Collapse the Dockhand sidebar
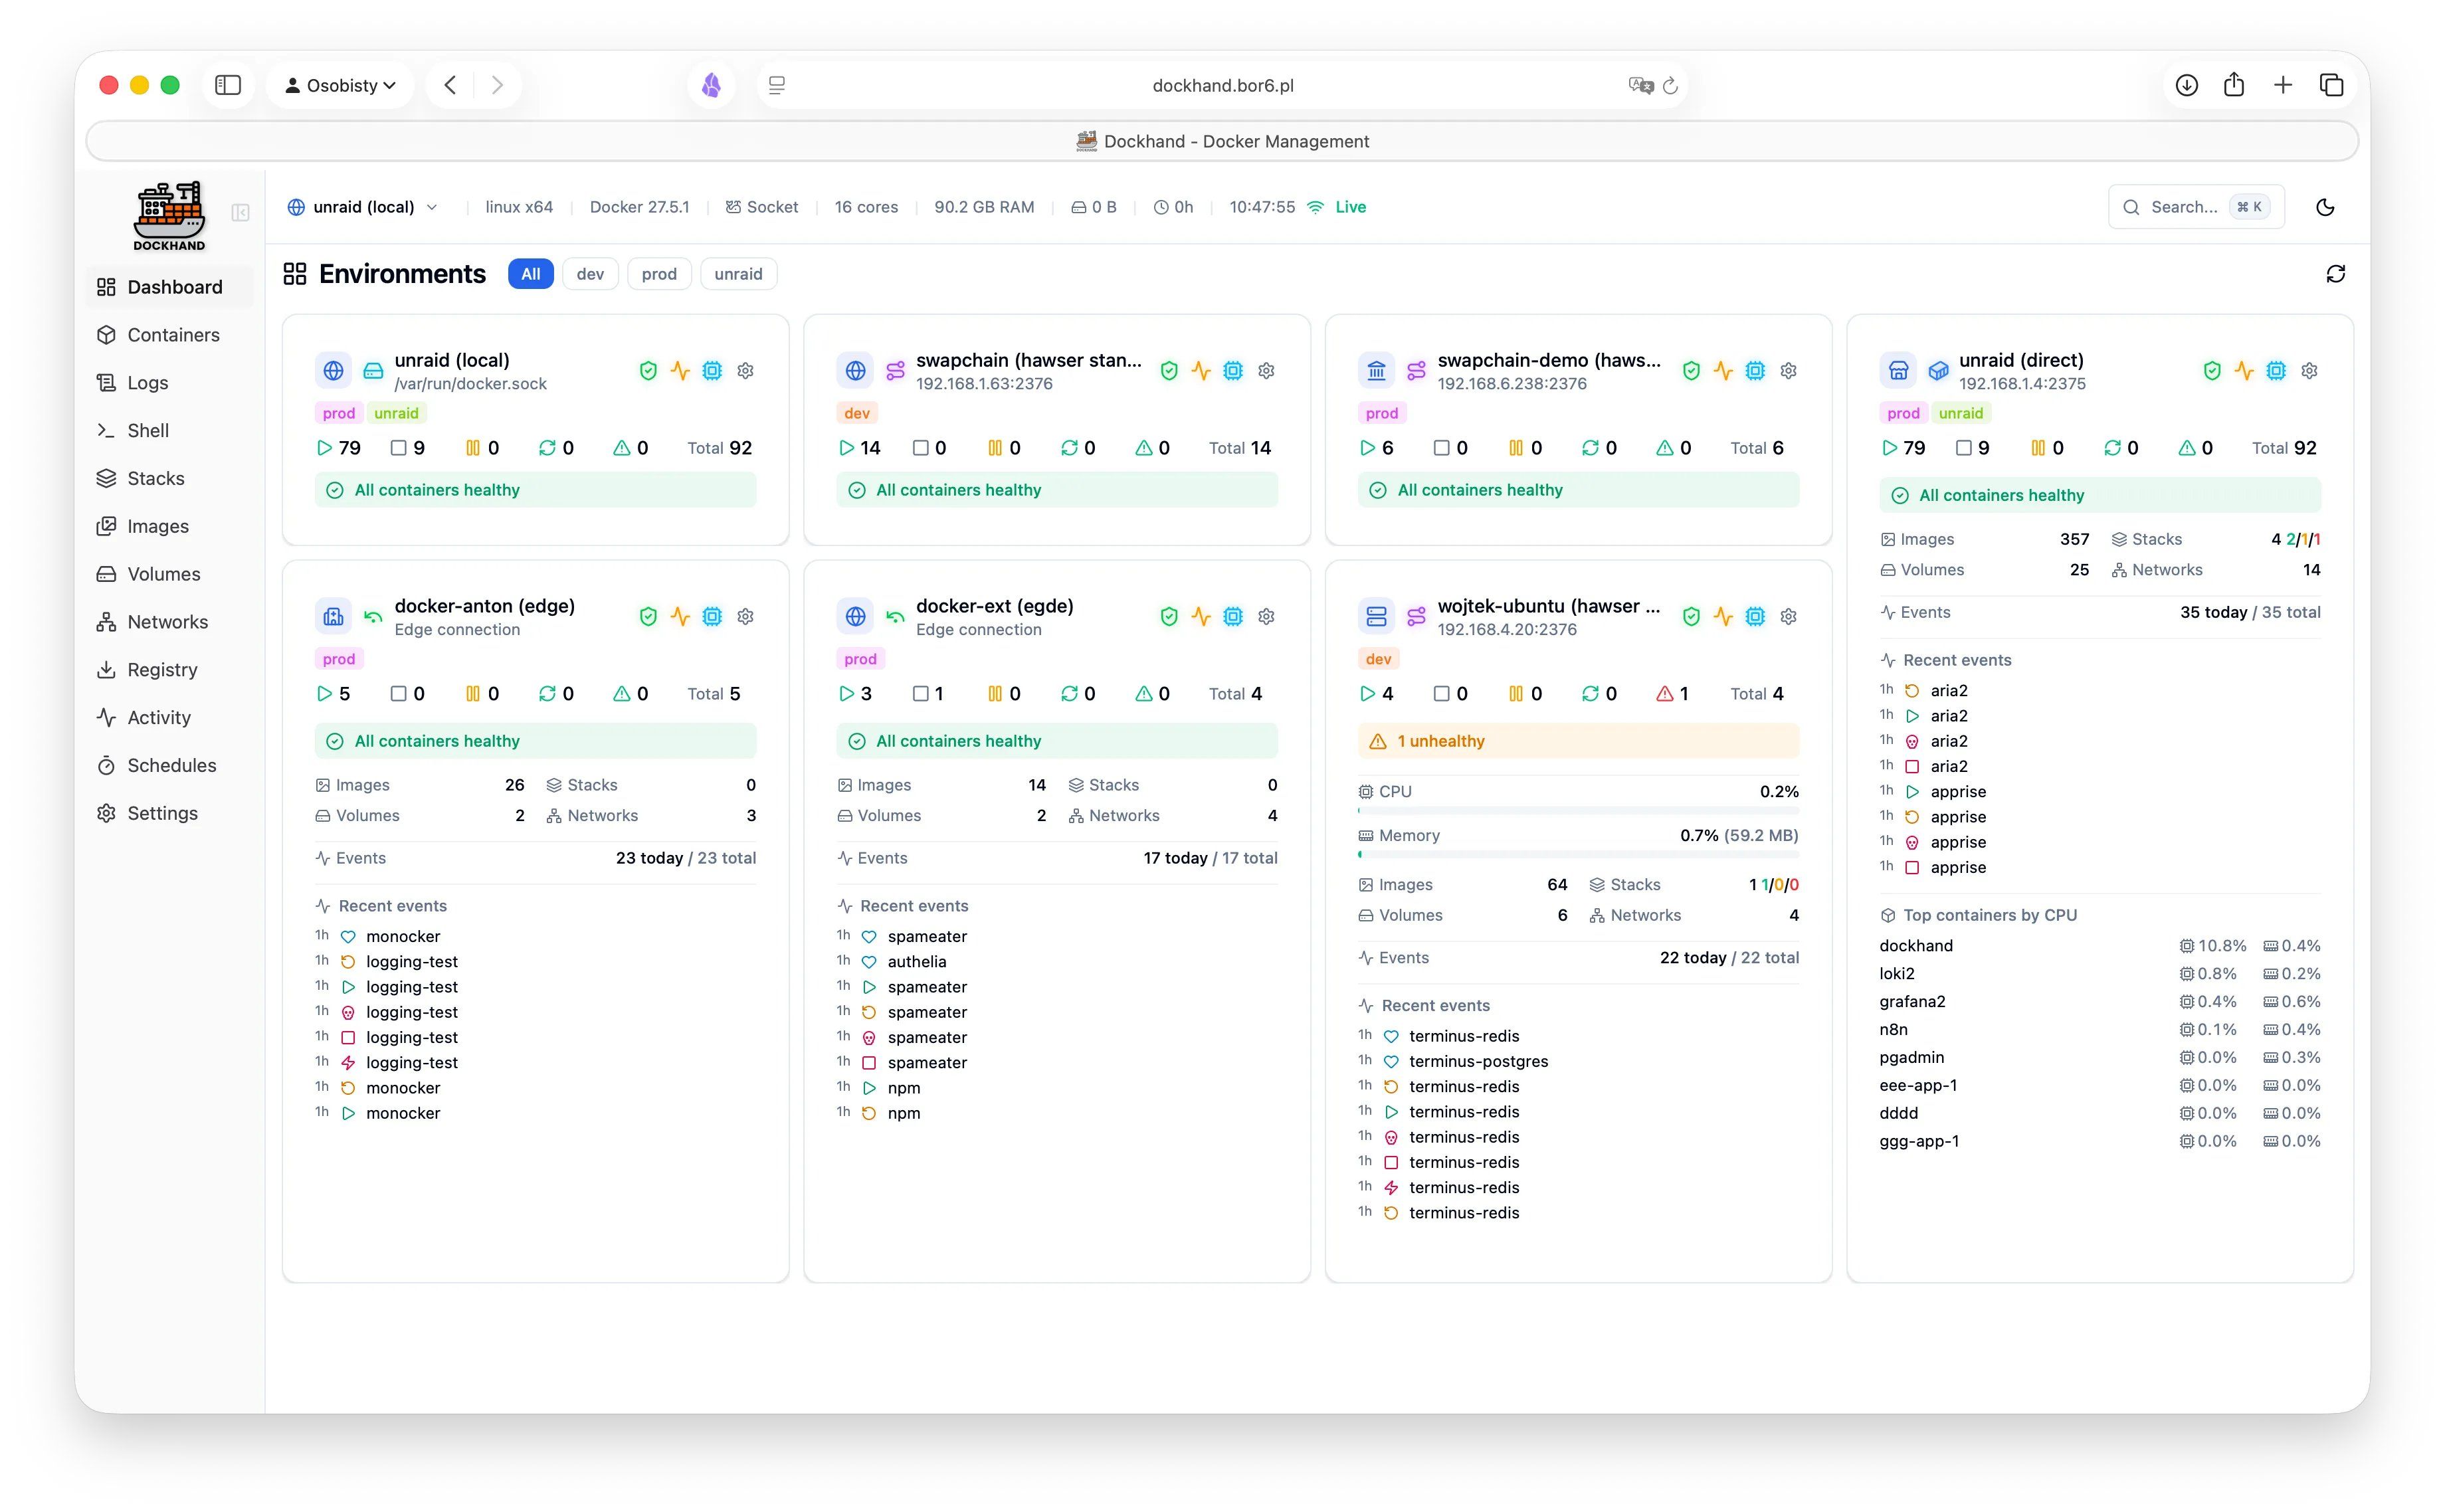This screenshot has height=1512, width=2445. [240, 212]
